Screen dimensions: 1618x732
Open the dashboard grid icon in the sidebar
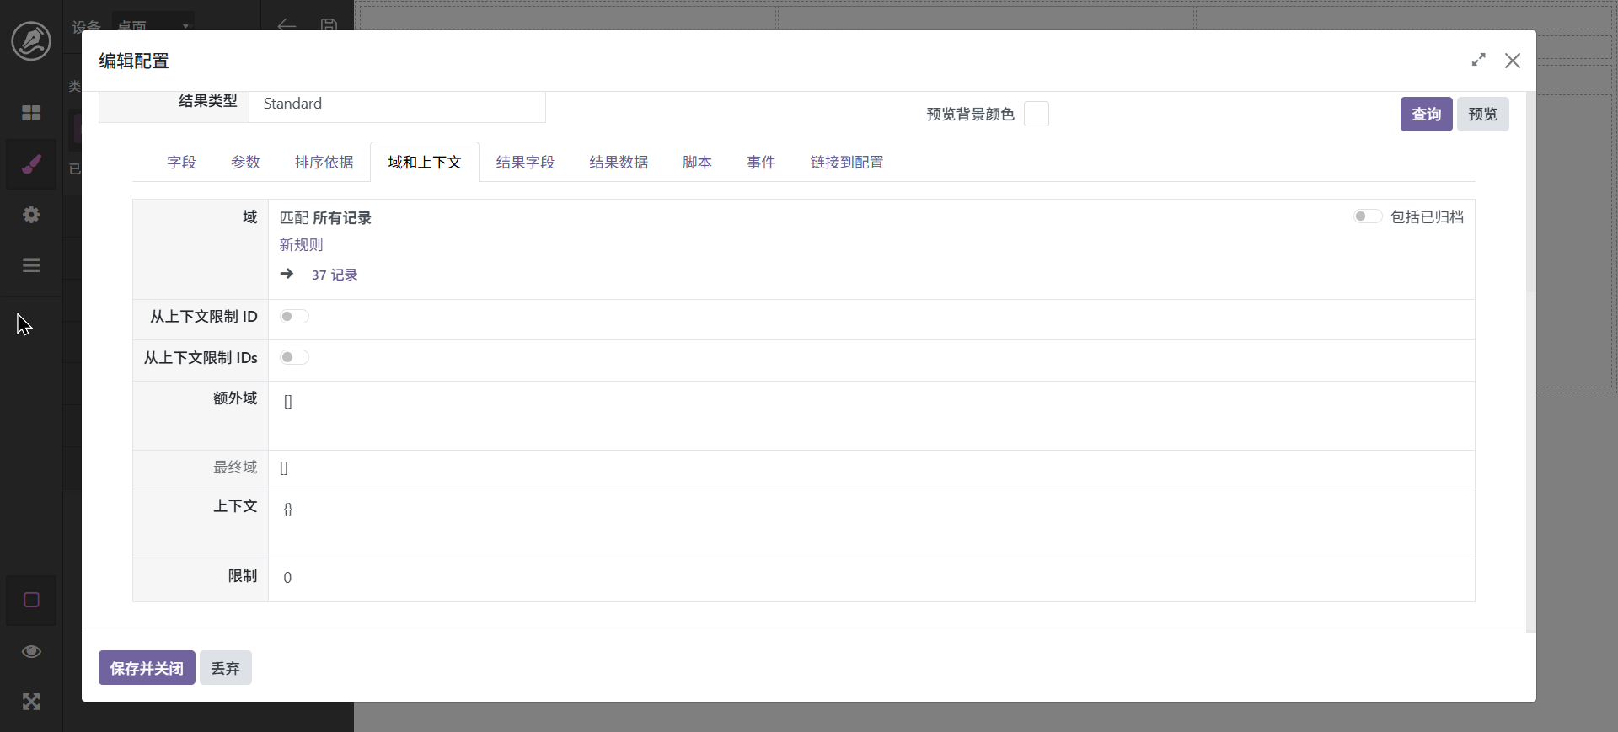(31, 113)
